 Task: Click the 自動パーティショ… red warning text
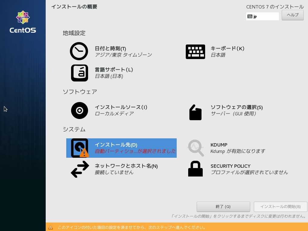click(135, 151)
